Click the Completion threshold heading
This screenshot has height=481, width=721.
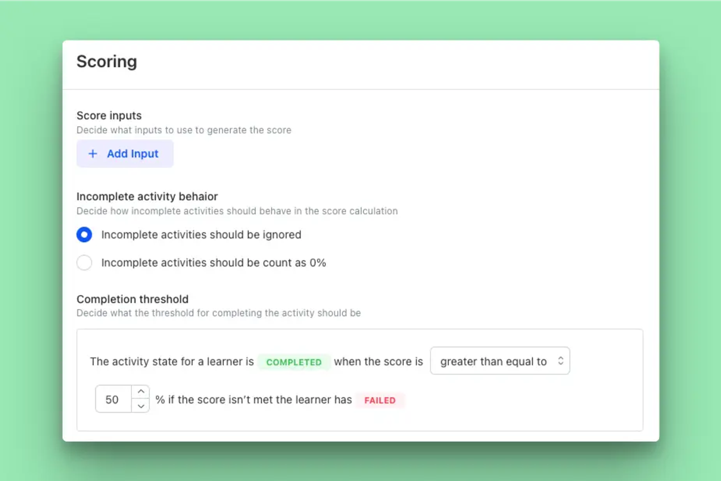tap(132, 299)
